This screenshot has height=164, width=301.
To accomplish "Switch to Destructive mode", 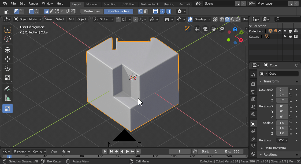I will 92,11.
